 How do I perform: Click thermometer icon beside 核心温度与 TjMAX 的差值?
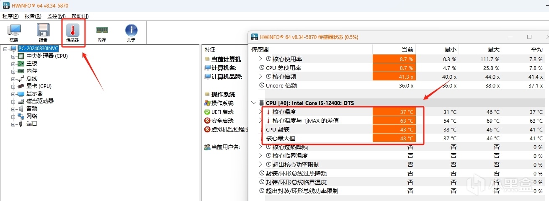(268, 121)
